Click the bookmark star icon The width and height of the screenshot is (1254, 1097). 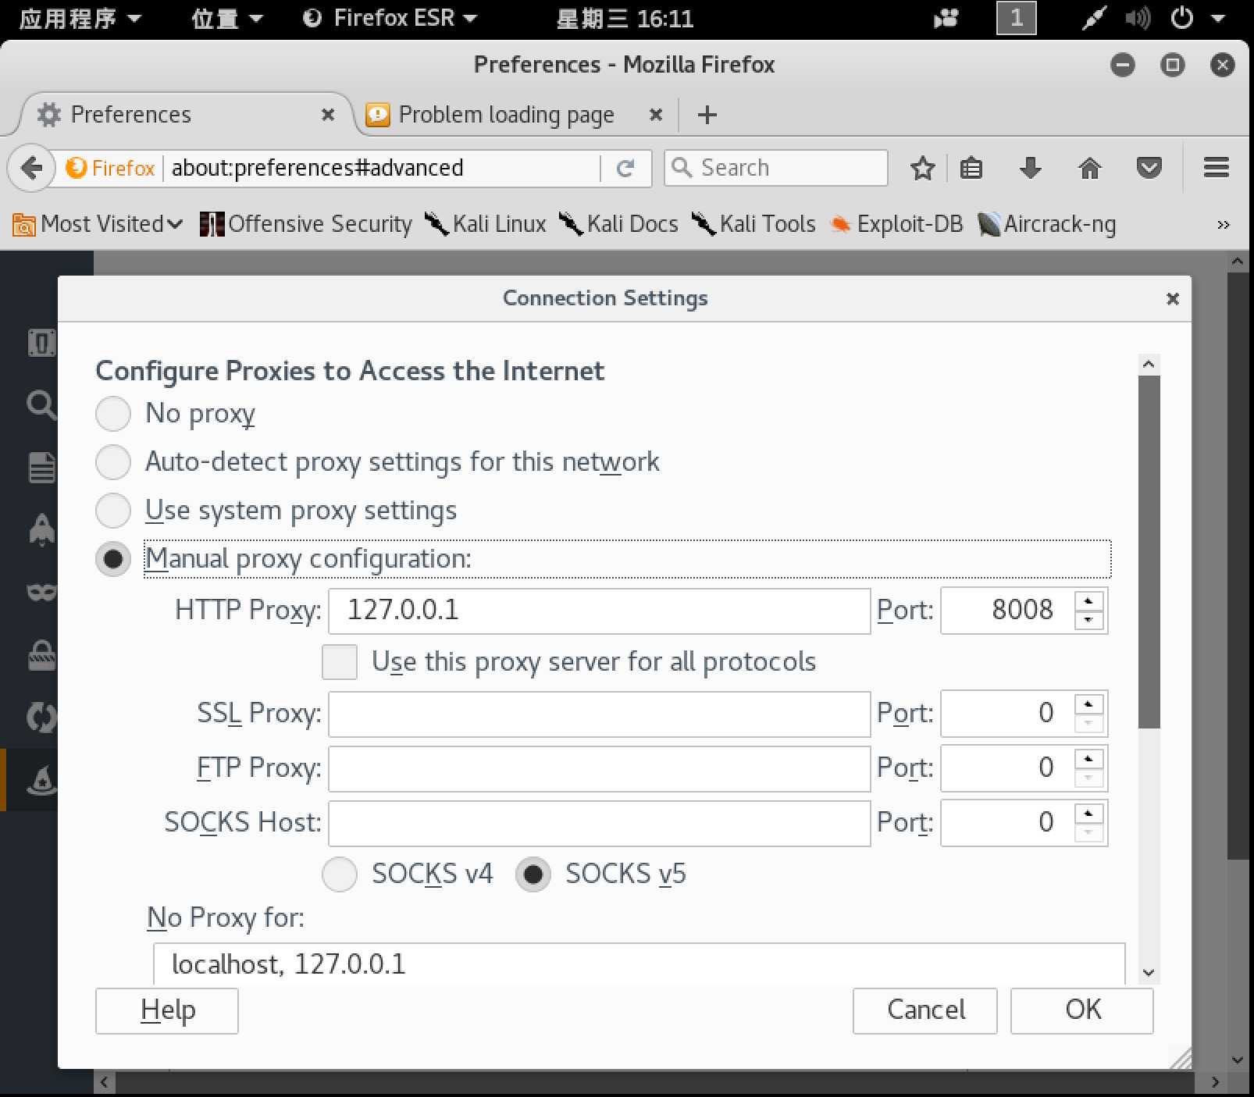point(922,168)
